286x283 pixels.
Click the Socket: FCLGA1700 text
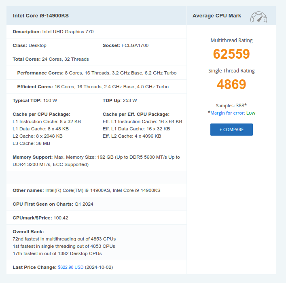pos(125,45)
